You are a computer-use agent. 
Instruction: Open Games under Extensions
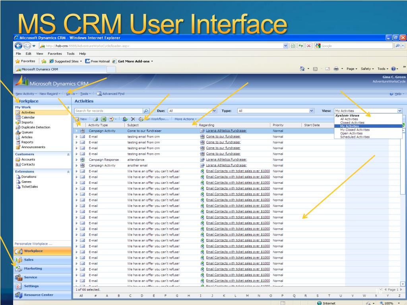click(x=26, y=182)
